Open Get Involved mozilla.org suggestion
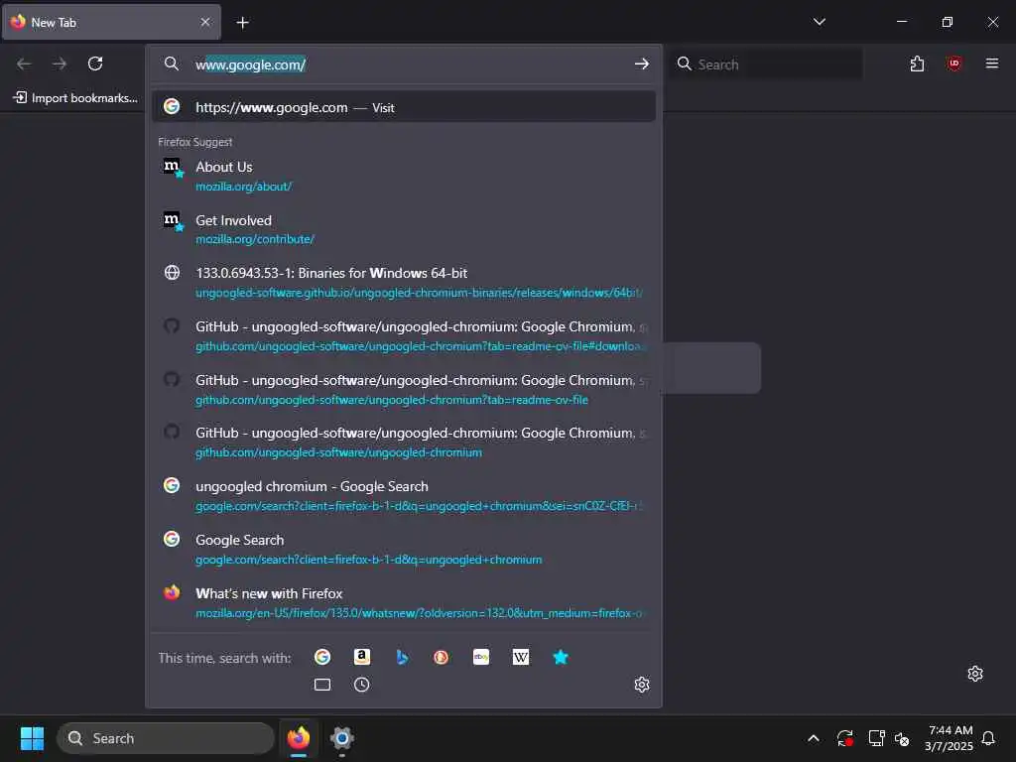Viewport: 1016px width, 762px height. (404, 229)
